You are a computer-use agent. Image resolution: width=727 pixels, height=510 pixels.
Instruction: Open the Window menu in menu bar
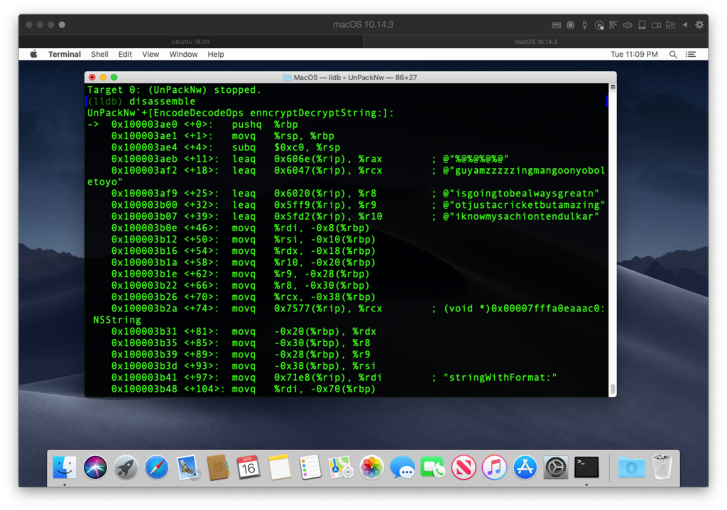pyautogui.click(x=183, y=54)
